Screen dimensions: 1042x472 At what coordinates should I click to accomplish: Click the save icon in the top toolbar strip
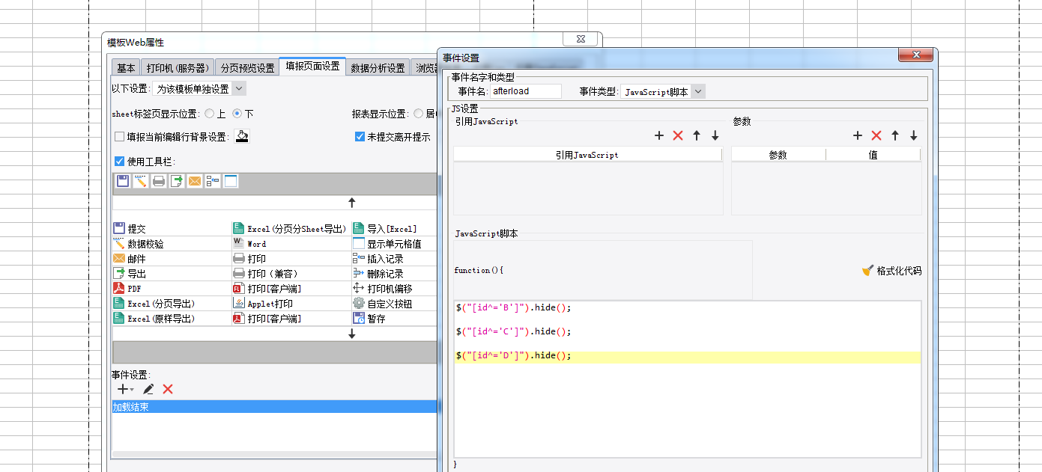coord(123,181)
